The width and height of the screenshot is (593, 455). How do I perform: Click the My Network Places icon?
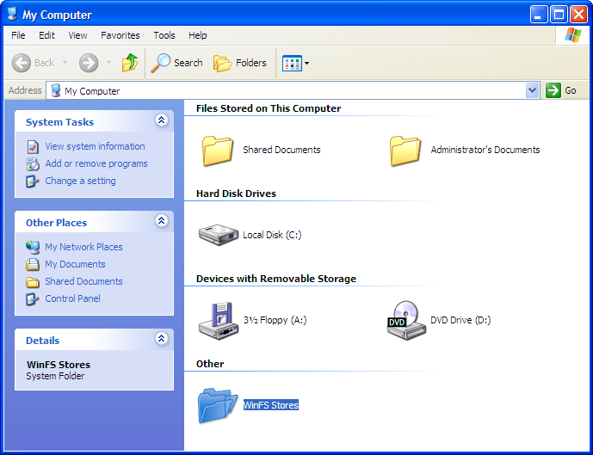tap(33, 247)
